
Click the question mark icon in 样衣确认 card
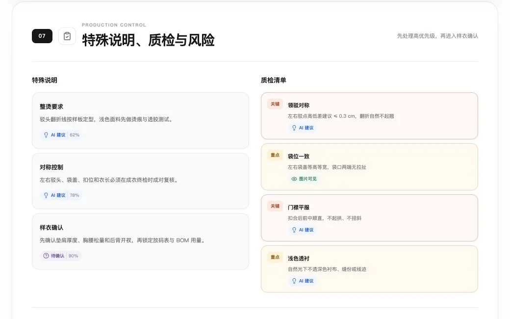[46, 256]
